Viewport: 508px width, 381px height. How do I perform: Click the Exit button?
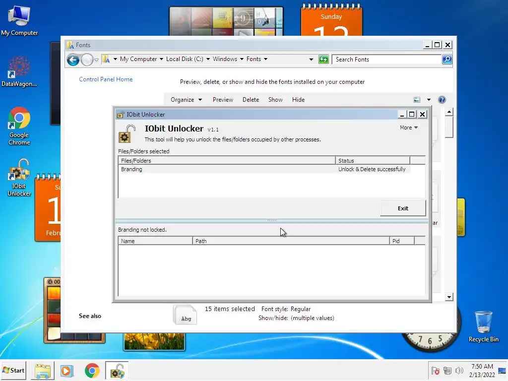(403, 208)
